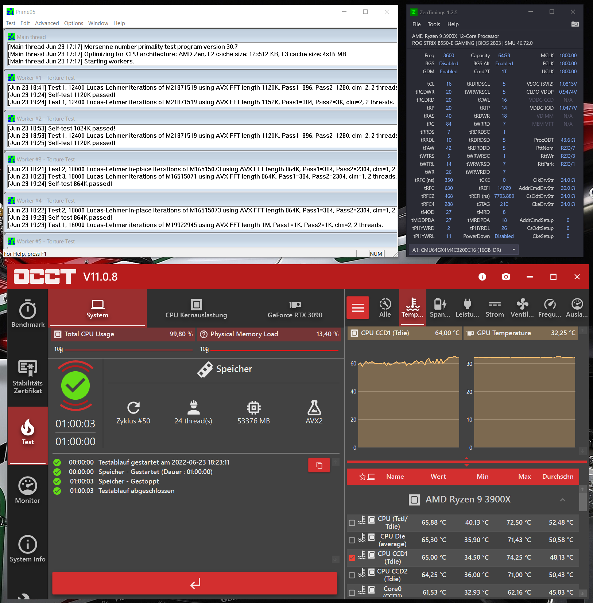
Task: Click the log scroll-up arrow
Action: 336,462
